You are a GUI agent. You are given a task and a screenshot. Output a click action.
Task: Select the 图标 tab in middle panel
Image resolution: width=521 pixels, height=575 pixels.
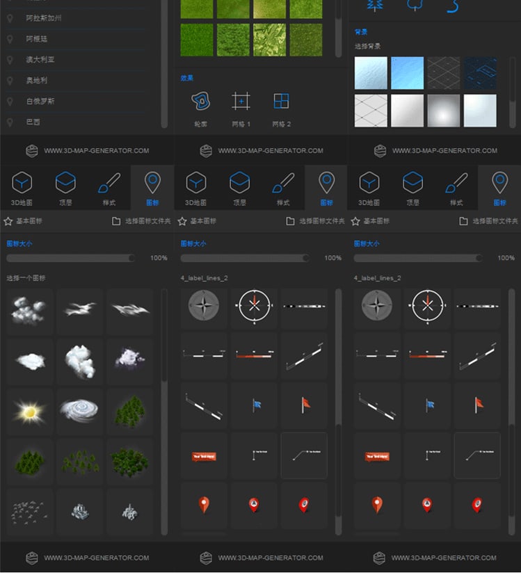326,188
